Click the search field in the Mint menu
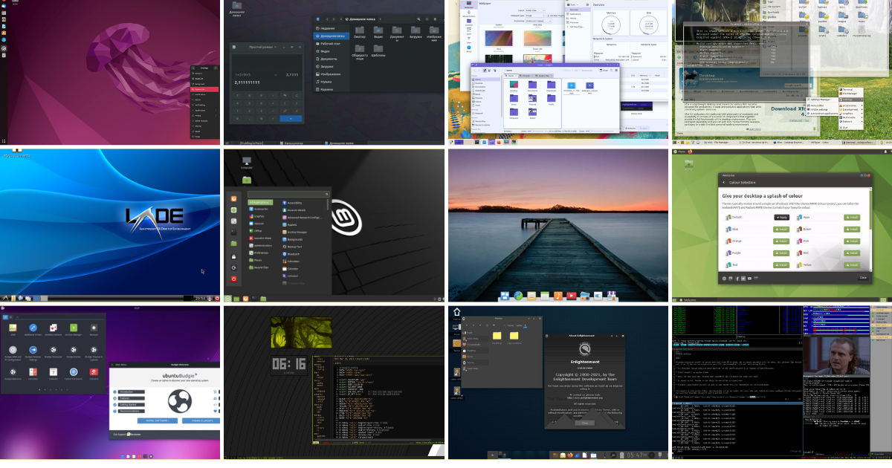 [288, 194]
